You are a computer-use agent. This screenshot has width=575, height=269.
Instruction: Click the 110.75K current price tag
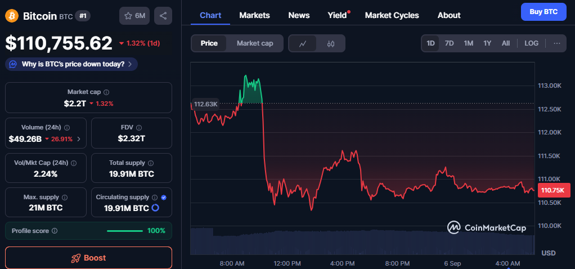click(554, 190)
